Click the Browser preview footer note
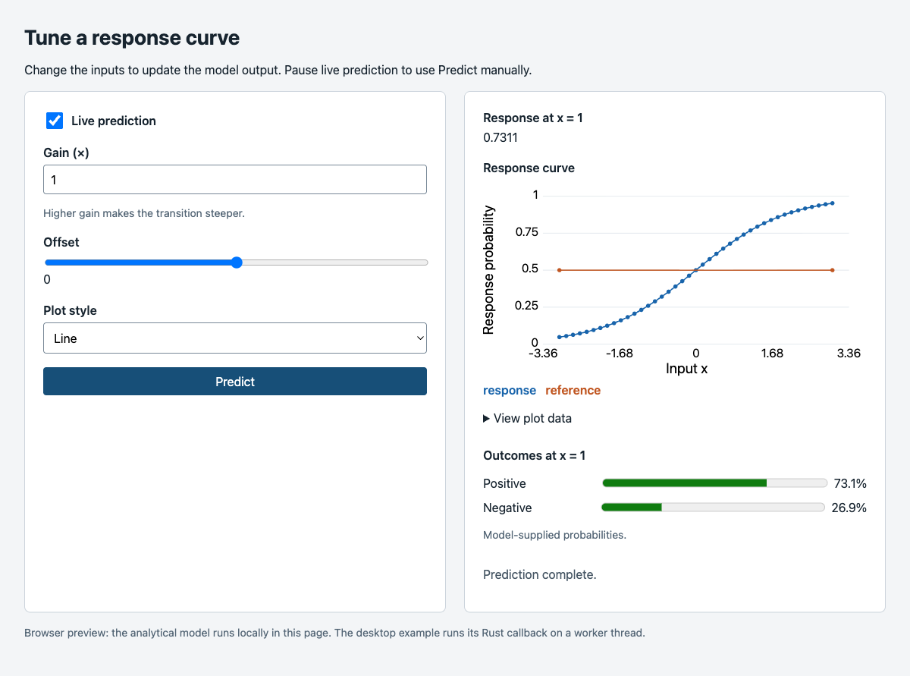Image resolution: width=910 pixels, height=676 pixels. pos(334,632)
